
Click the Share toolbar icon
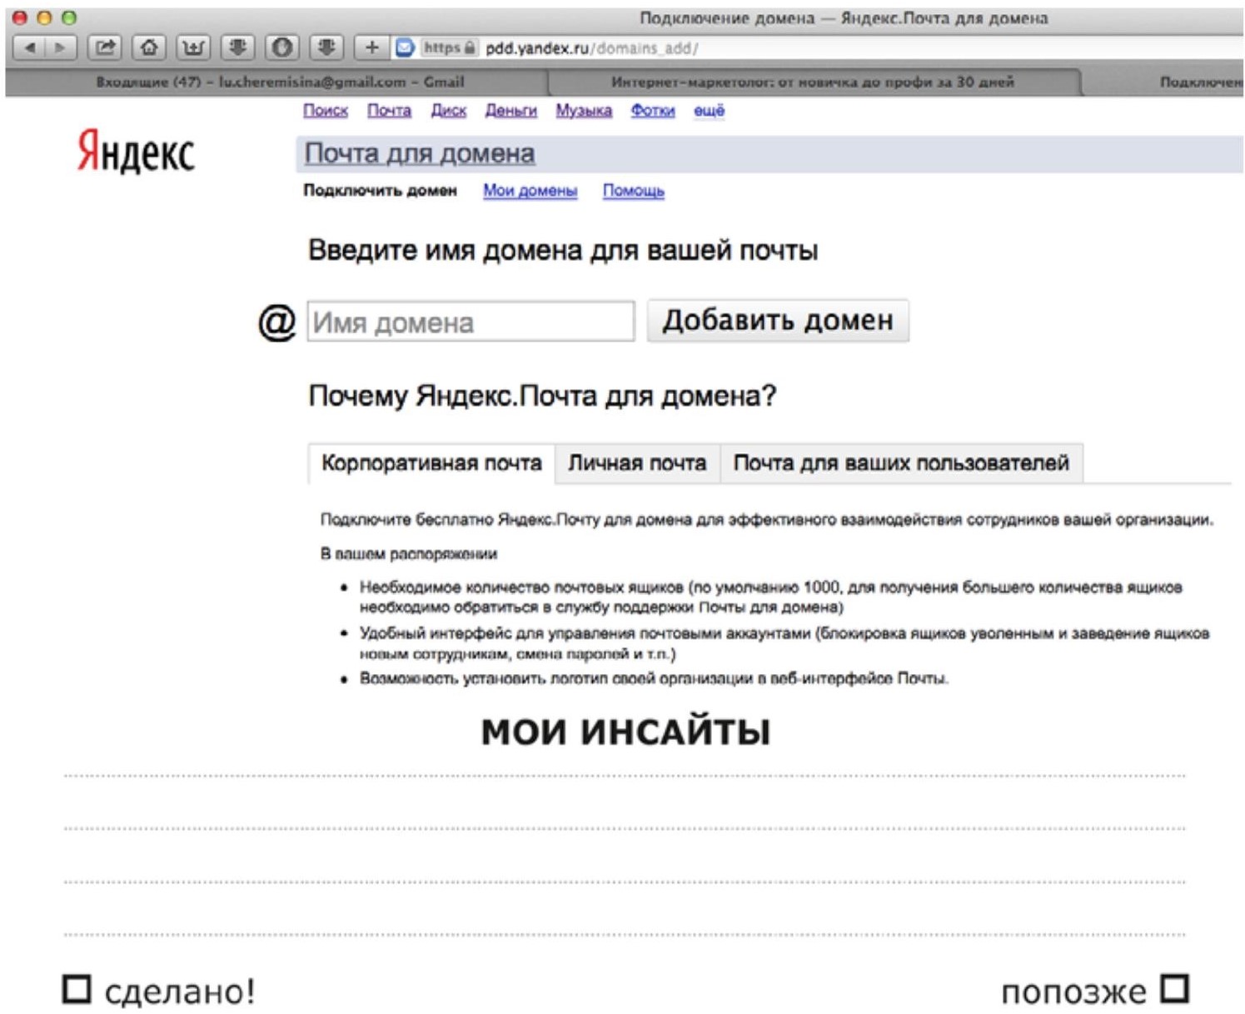point(105,47)
